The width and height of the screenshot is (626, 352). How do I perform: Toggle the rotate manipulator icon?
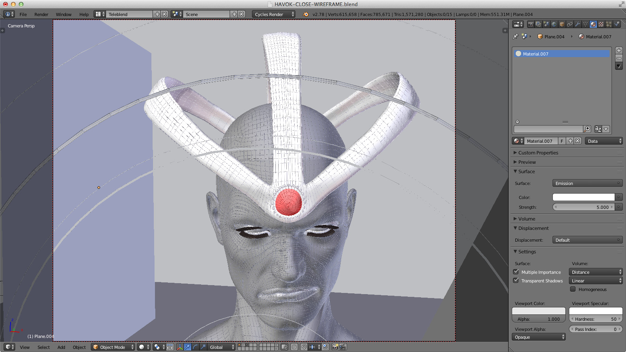click(x=195, y=347)
